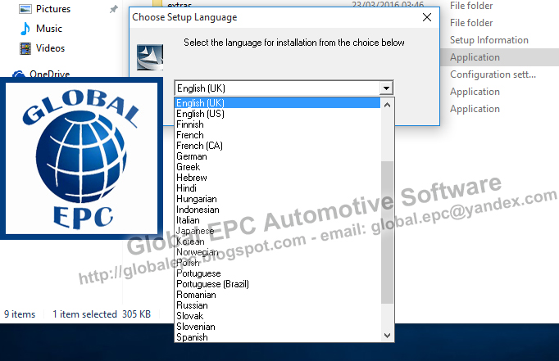Select OneDrive in the navigation pane

coord(49,74)
